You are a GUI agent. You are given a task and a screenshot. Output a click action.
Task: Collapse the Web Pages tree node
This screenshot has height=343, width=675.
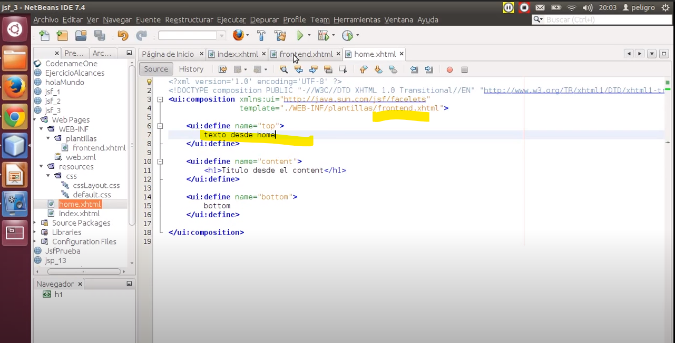tap(35, 120)
